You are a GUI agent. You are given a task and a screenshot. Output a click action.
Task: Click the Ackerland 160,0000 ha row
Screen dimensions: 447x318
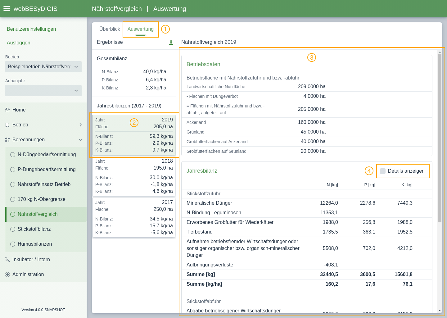[x=307, y=122]
